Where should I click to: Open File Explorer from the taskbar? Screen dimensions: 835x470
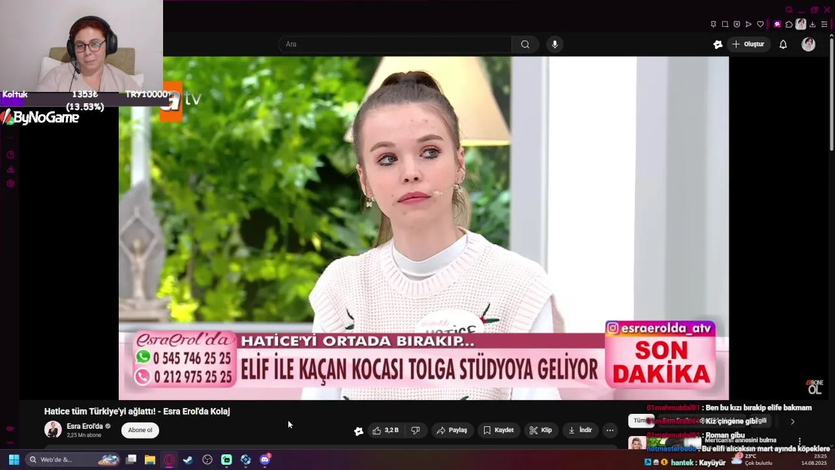pyautogui.click(x=150, y=460)
